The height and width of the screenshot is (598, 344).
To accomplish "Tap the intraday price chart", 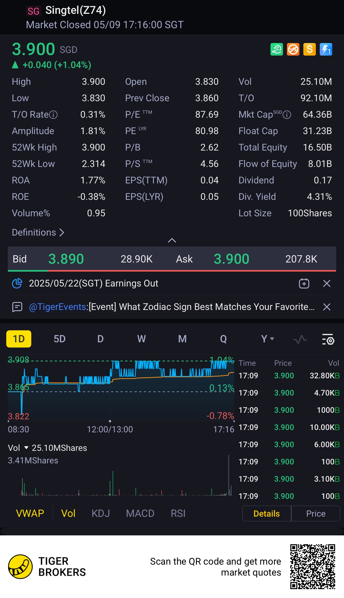I will click(121, 388).
